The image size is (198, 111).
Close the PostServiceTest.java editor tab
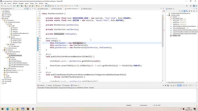[x=79, y=9]
